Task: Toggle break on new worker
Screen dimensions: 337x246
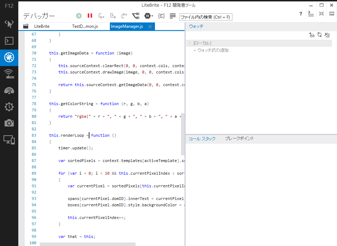Action: (136, 15)
